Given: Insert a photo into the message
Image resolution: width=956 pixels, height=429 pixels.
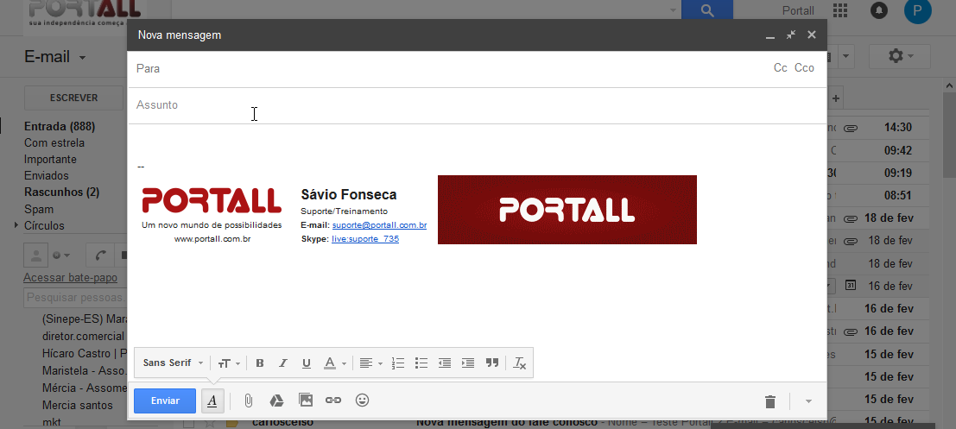Looking at the screenshot, I should tap(305, 401).
